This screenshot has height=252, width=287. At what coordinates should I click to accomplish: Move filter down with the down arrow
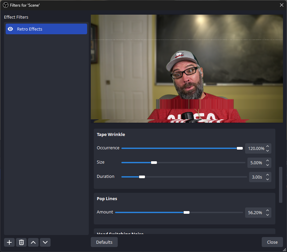(45, 242)
